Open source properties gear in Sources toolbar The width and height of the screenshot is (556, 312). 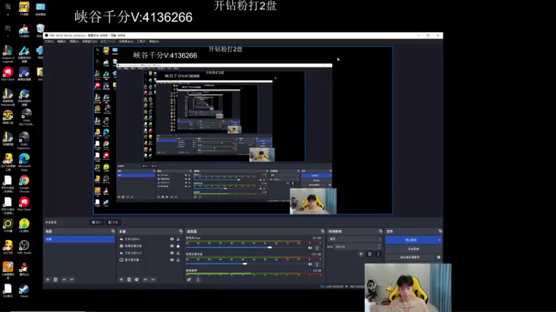click(136, 279)
